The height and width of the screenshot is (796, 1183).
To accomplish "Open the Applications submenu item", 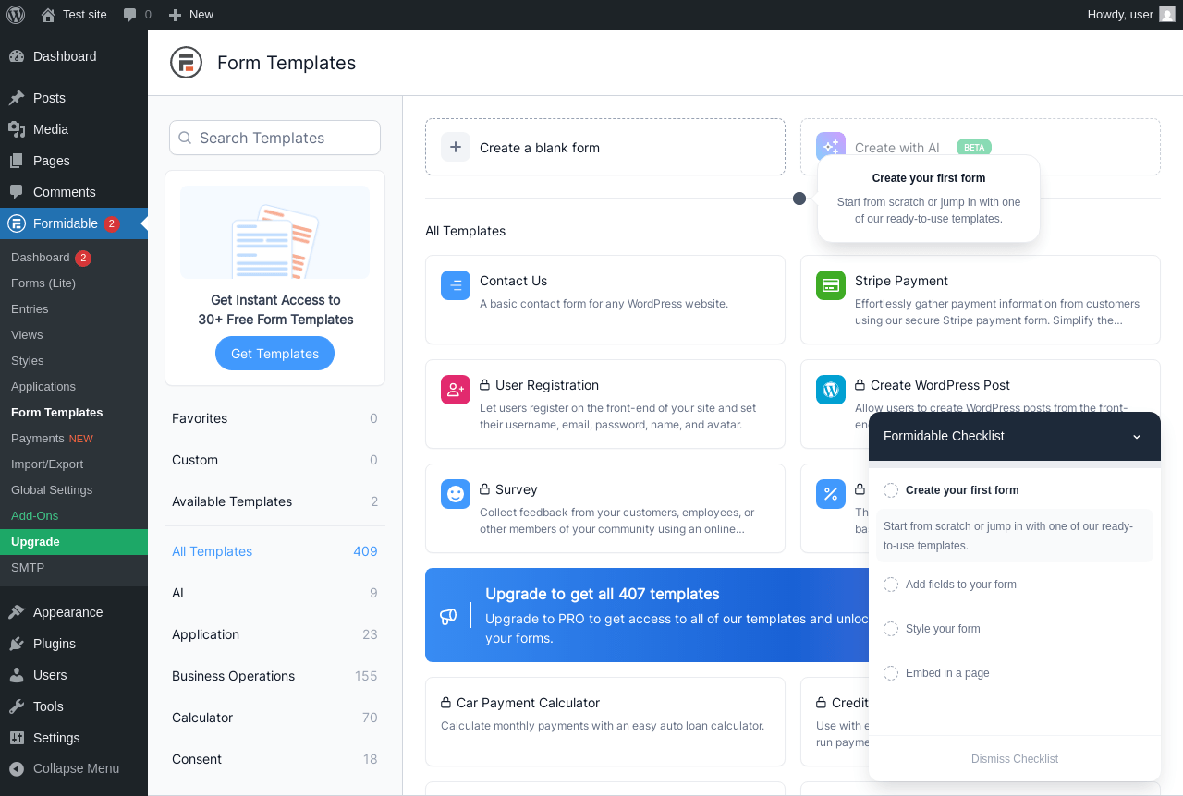I will click(x=74, y=387).
